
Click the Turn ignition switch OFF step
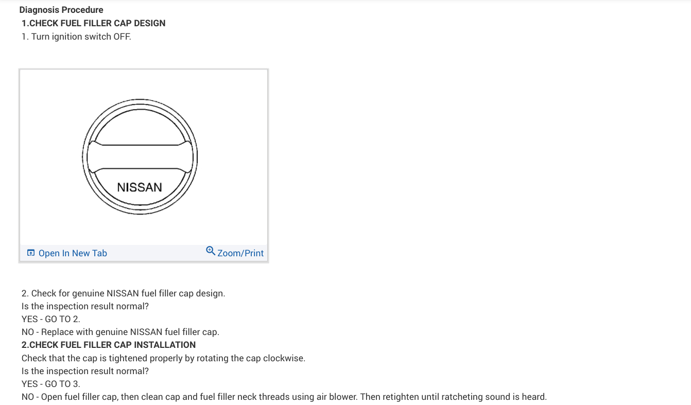point(76,37)
